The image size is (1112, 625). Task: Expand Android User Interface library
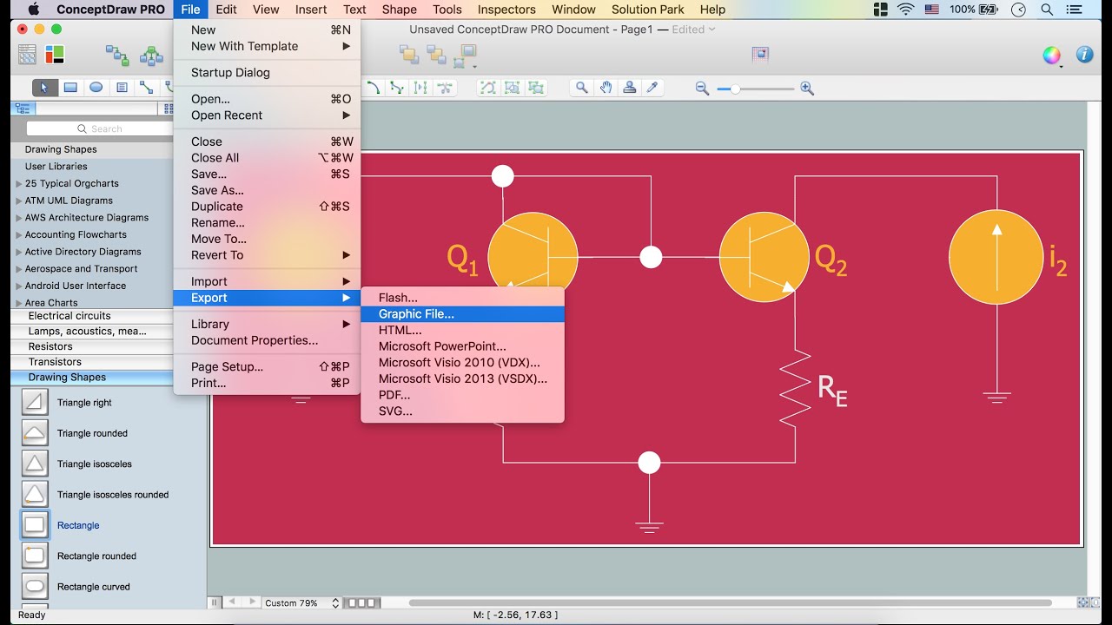click(x=19, y=286)
